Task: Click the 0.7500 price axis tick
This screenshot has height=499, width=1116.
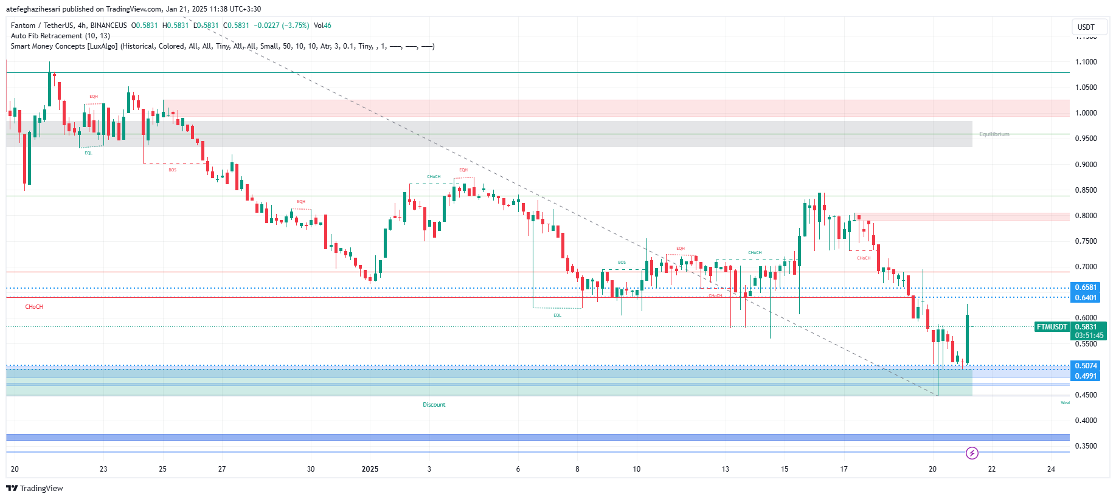Action: [1086, 241]
